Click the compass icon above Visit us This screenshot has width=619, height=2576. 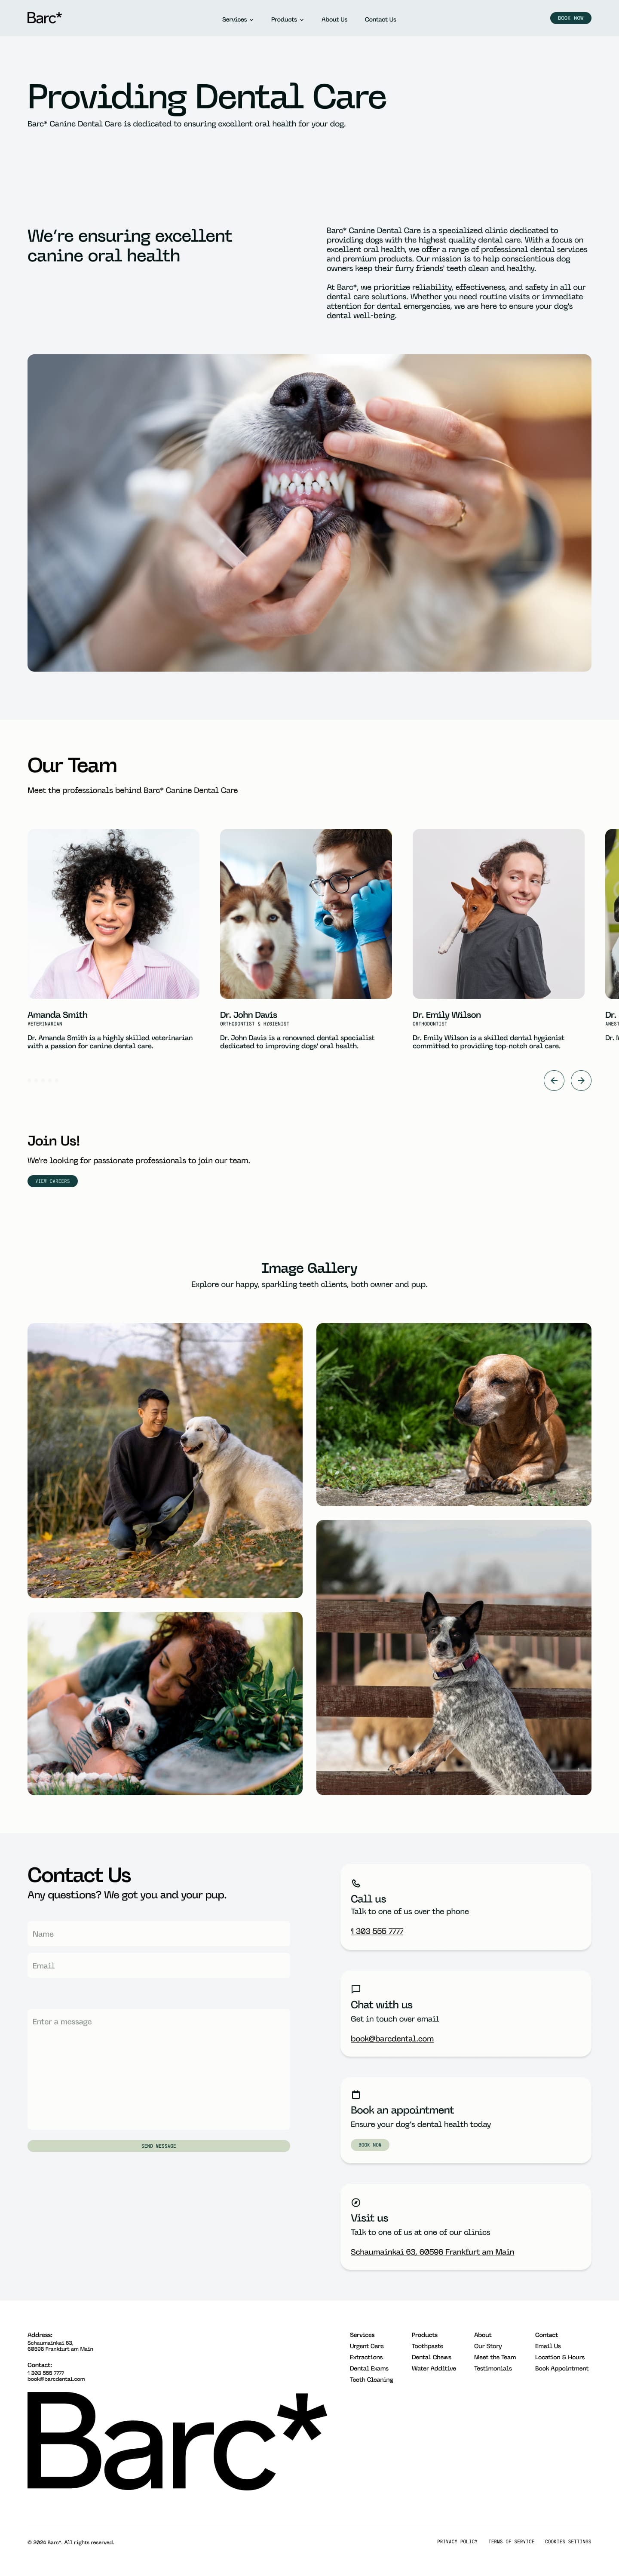point(356,2202)
